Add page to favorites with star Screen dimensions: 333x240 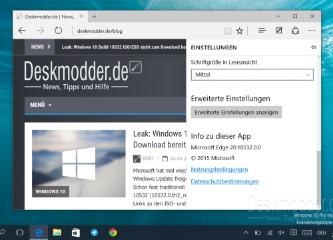(x=240, y=31)
